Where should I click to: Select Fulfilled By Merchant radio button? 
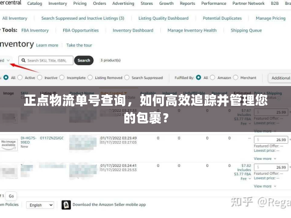coord(235,77)
